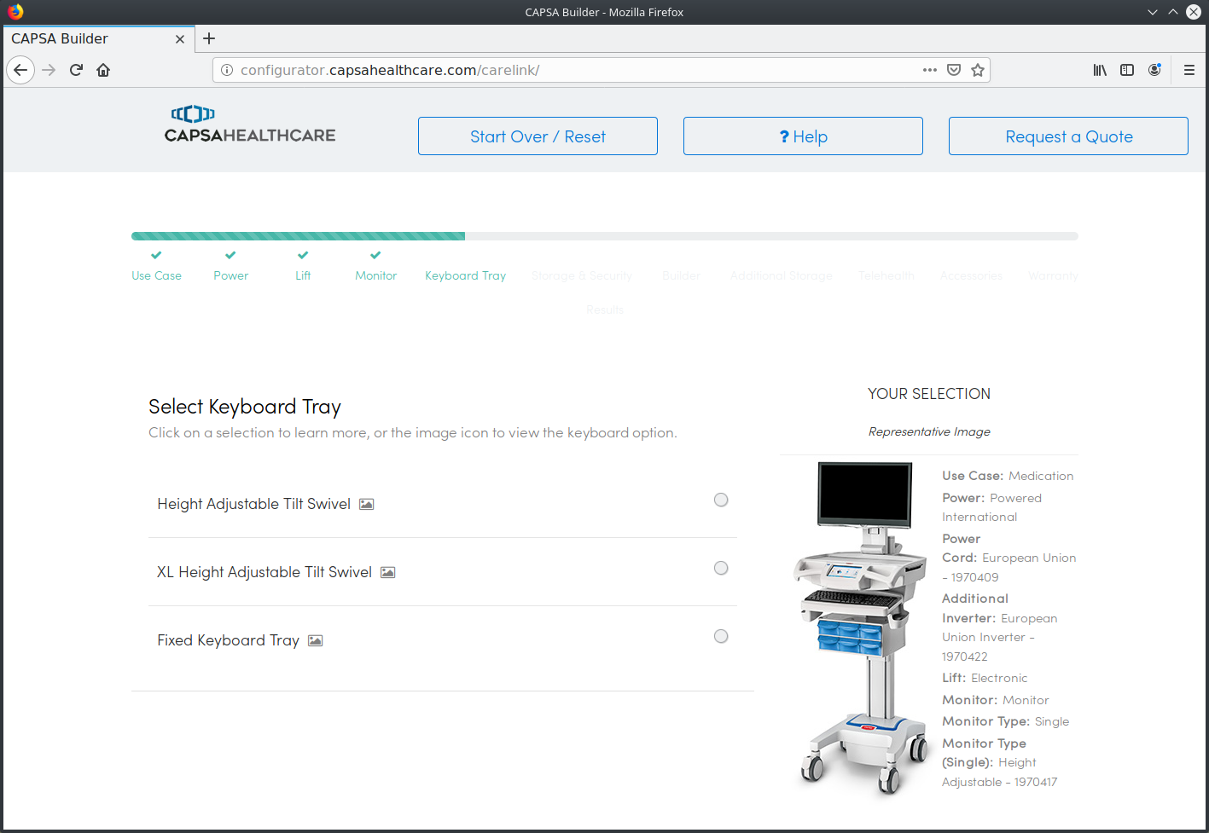Viewport: 1209px width, 833px height.
Task: Open the address bar overflow ellipsis menu
Action: pos(929,70)
